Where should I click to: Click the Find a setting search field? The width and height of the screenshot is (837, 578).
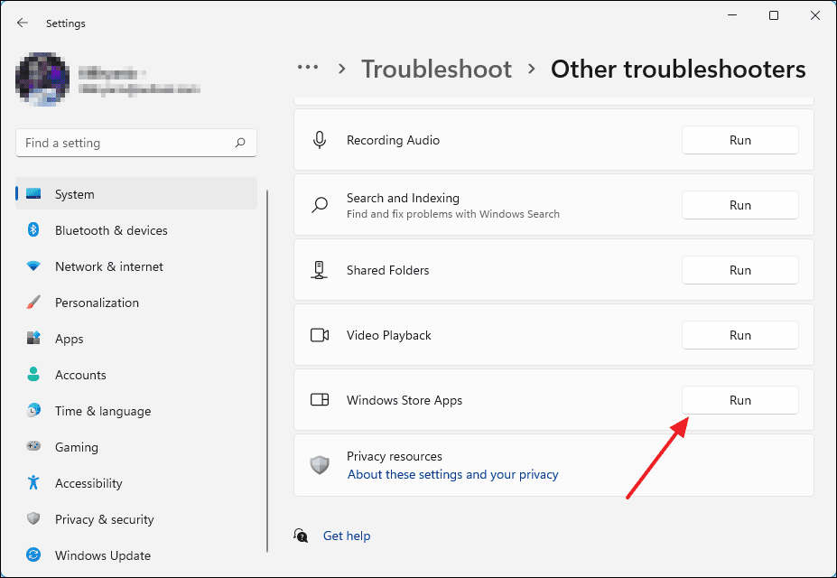click(136, 143)
